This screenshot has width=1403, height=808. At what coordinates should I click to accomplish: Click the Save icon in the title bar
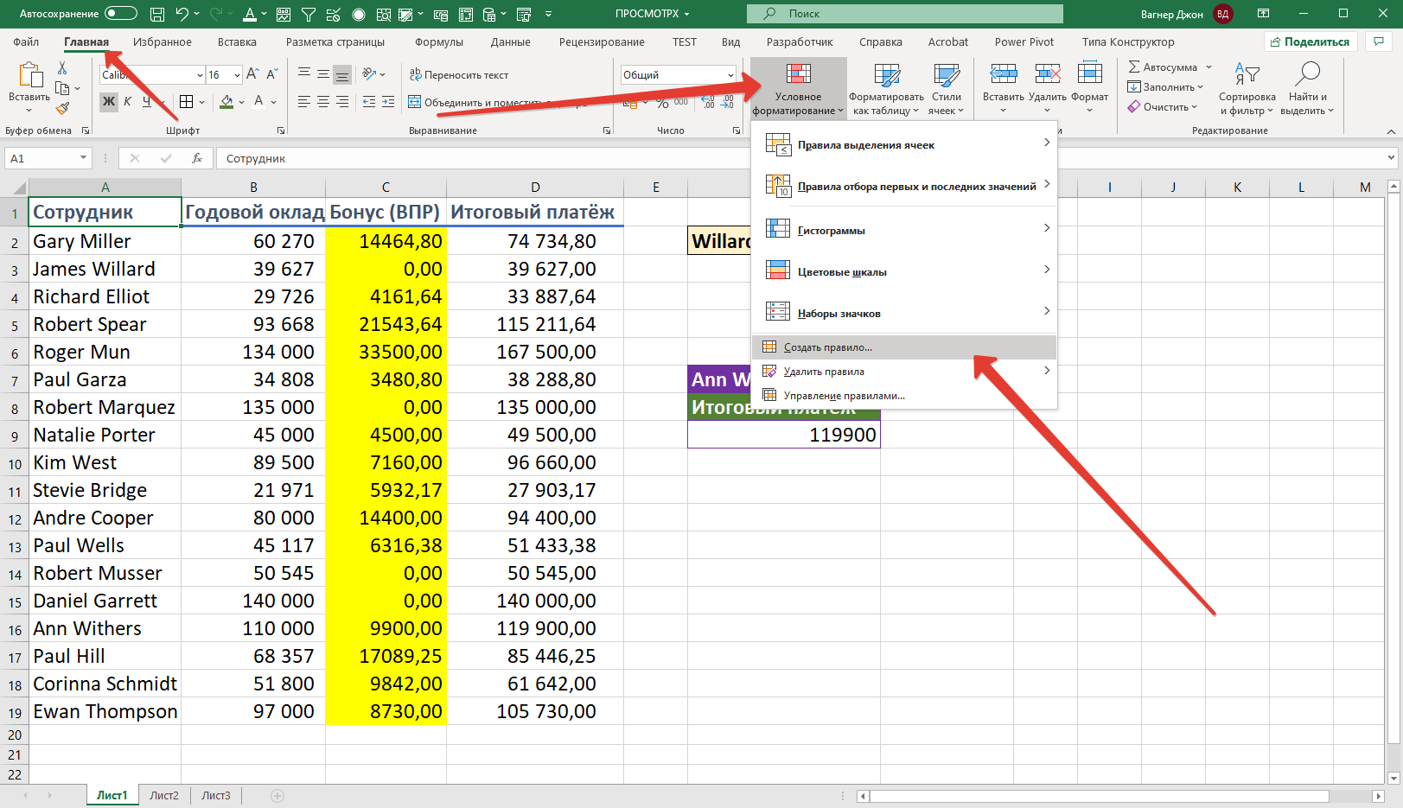tap(156, 14)
